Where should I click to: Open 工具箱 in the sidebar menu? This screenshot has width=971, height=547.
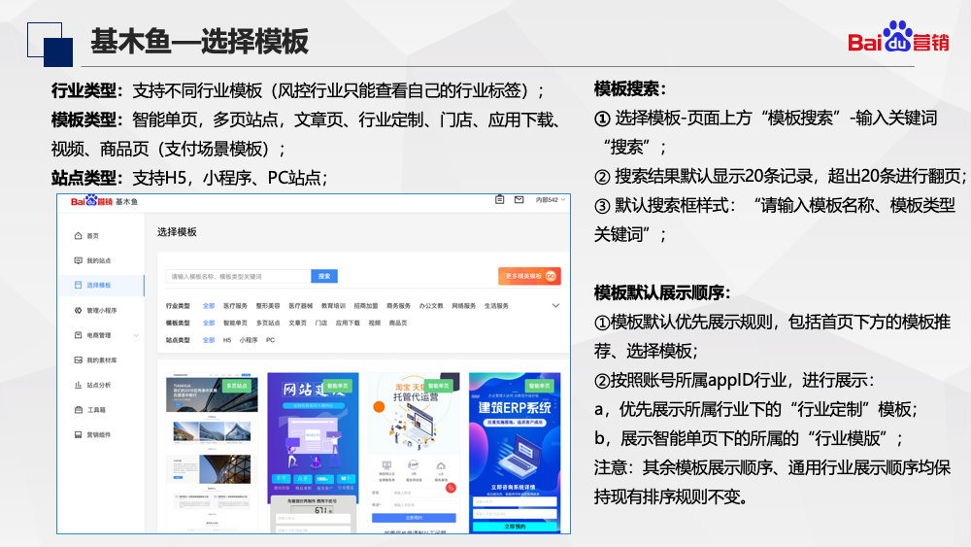(x=96, y=409)
